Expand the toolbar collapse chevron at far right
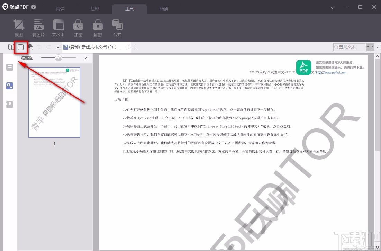The image size is (381, 251). (378, 47)
